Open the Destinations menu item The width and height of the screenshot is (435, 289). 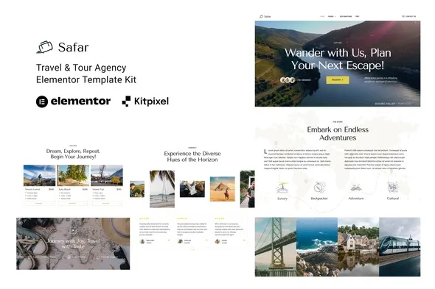pos(346,17)
